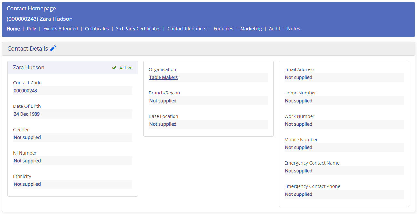Screen dimensions: 417x214
Task: Click the Contact Code field showing 000000243
Action: point(72,91)
